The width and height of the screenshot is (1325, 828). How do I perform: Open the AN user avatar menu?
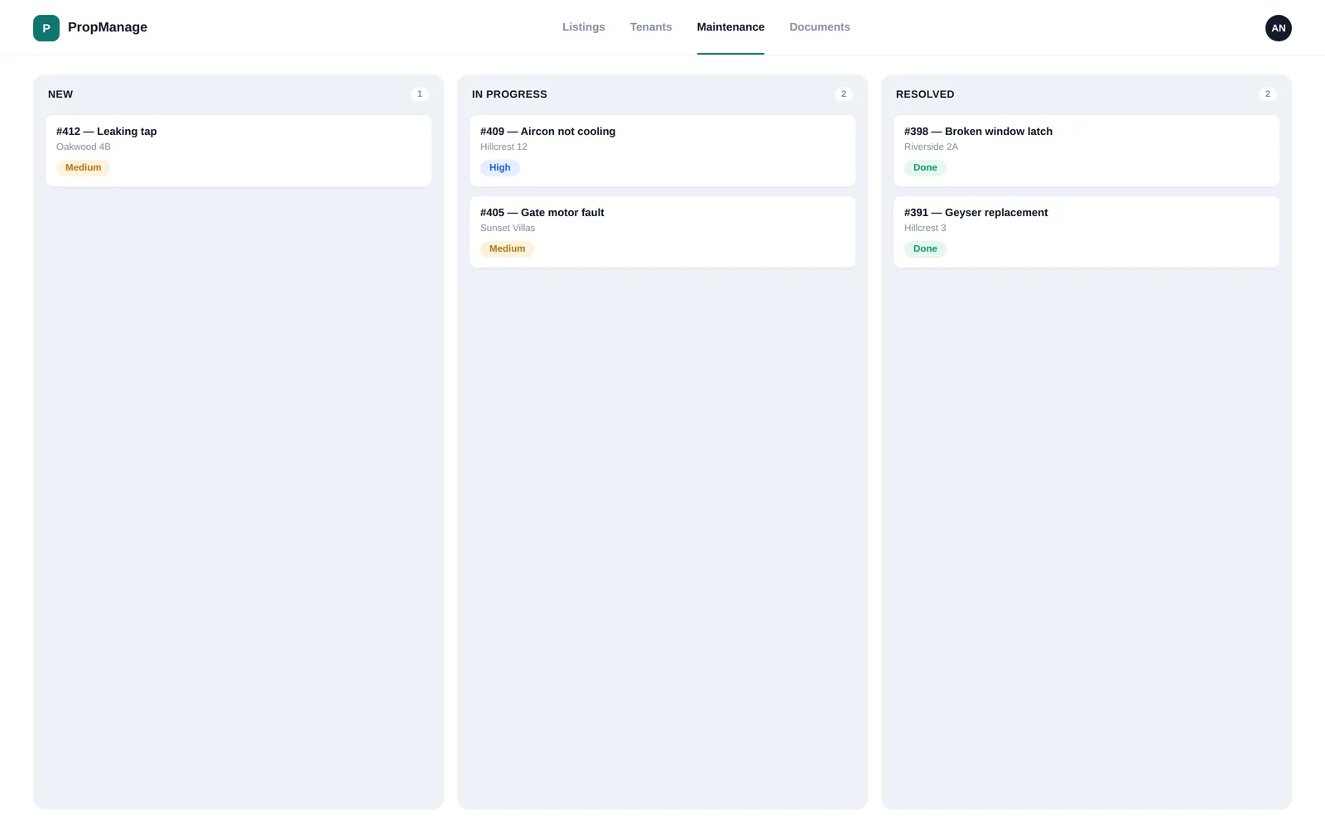(1278, 28)
